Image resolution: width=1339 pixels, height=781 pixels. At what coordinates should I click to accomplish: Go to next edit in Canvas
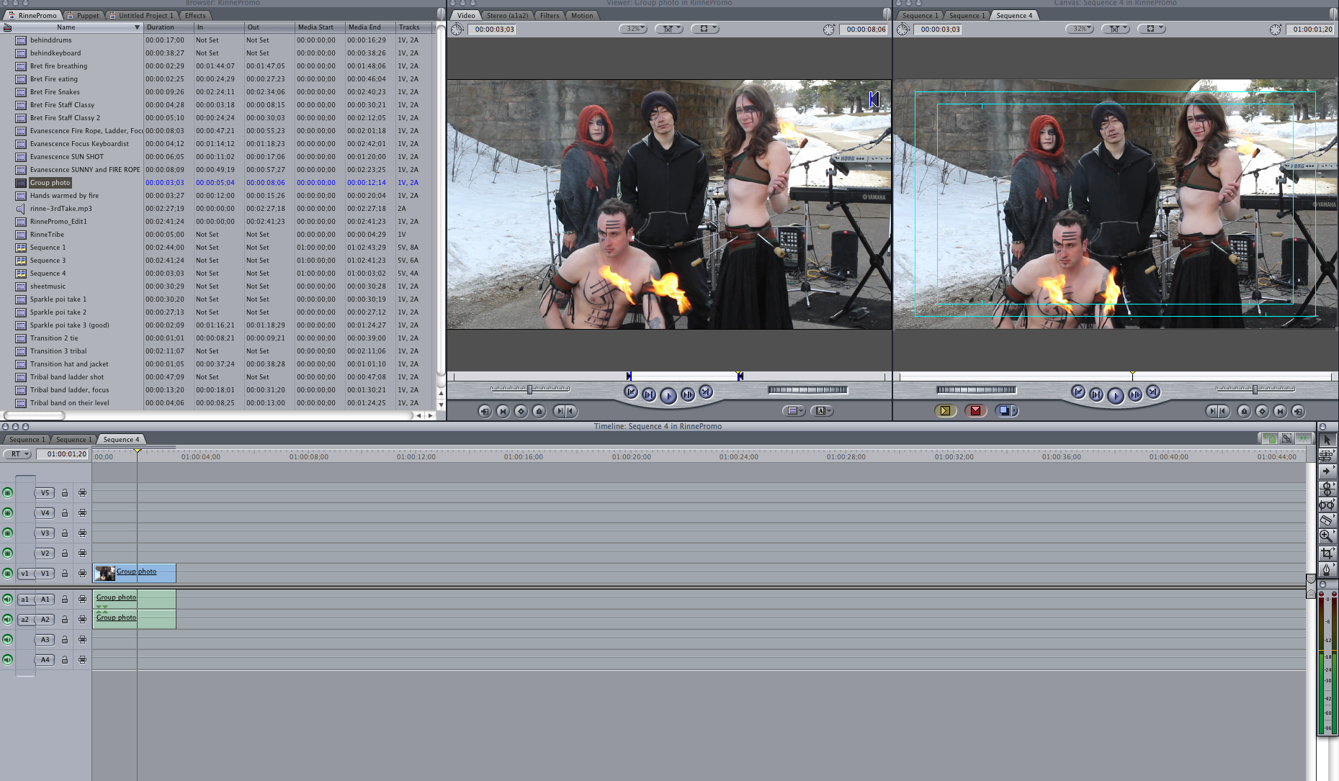pyautogui.click(x=1153, y=392)
